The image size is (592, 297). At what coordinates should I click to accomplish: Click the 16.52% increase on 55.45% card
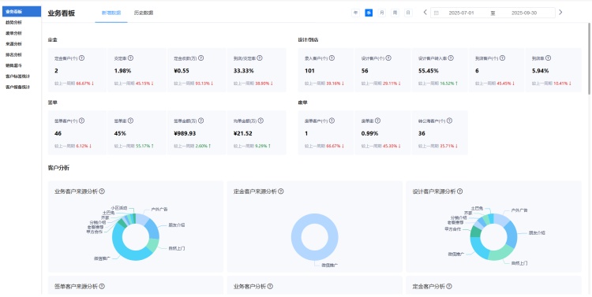tap(450, 84)
